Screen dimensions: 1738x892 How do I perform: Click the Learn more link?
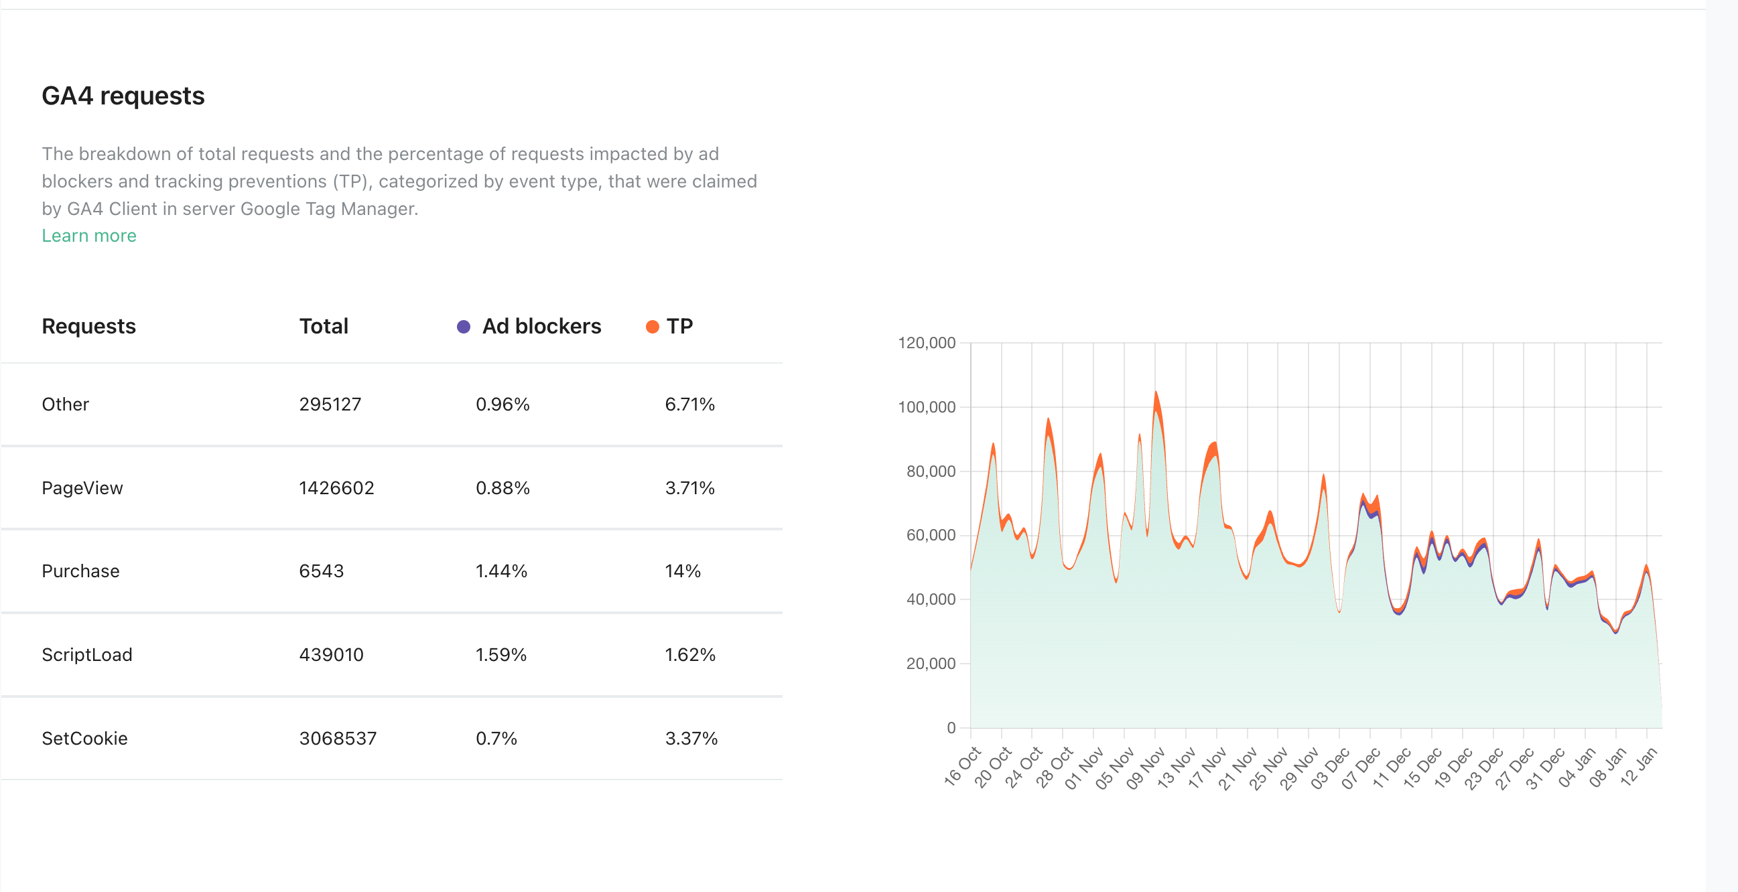[x=89, y=236]
